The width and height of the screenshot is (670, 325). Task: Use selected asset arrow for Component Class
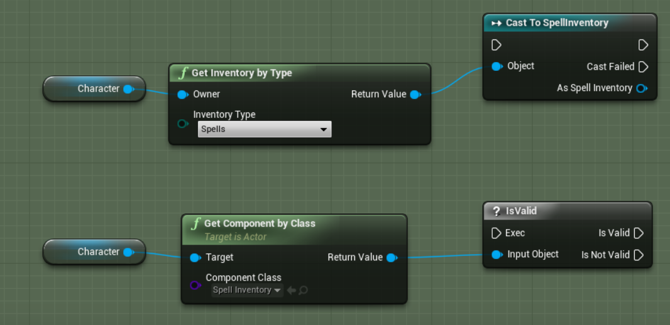point(291,290)
